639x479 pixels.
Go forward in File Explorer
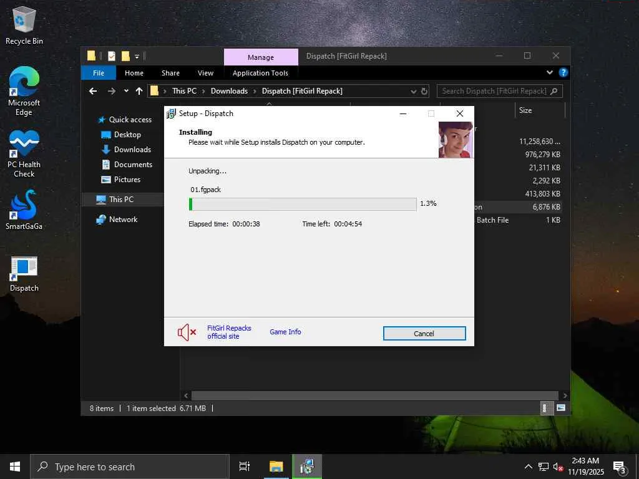point(111,91)
